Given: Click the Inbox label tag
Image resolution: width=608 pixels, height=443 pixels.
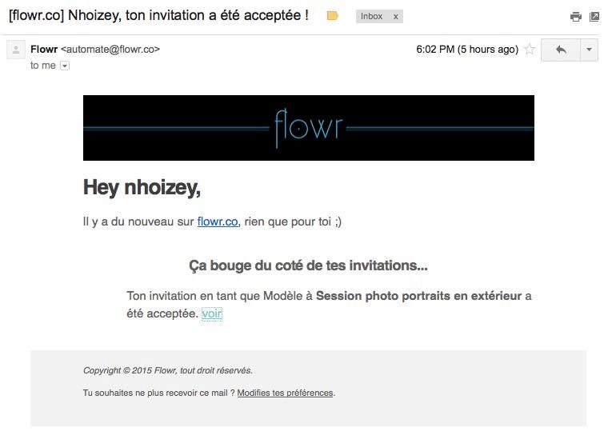Looking at the screenshot, I should (x=371, y=16).
